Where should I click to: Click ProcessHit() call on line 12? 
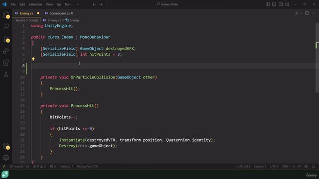(64, 89)
